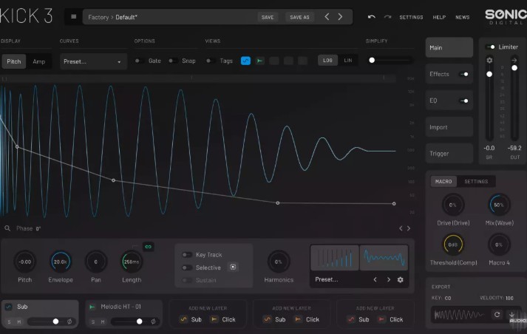Viewport: 527px width, 334px height.
Task: Toggle the green length link icon
Action: point(149,247)
